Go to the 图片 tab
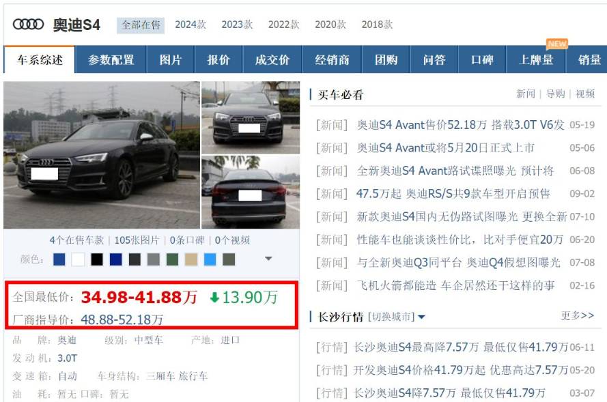607x402 pixels. 170,59
